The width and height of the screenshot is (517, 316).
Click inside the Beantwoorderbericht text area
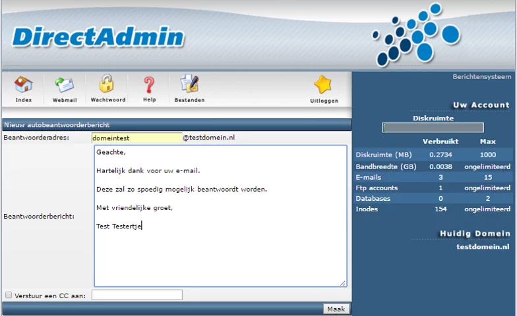tap(220, 216)
